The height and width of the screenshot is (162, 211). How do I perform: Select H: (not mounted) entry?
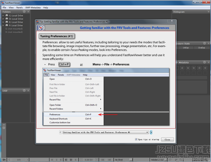[14, 32]
